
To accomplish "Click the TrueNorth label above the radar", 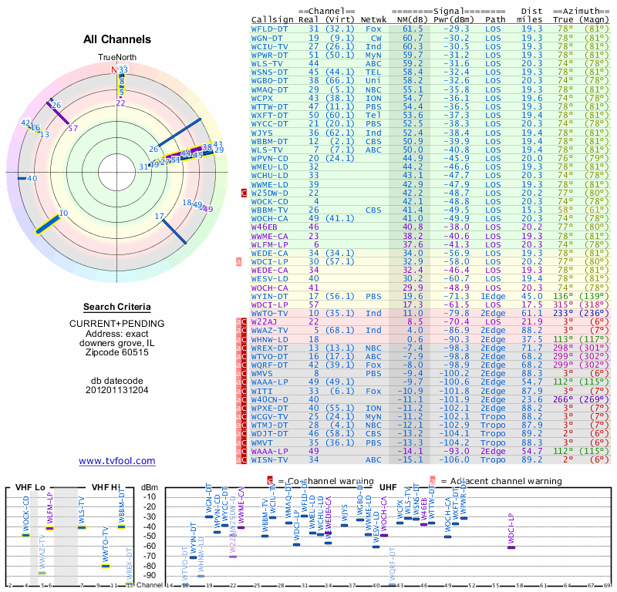I will pyautogui.click(x=116, y=58).
